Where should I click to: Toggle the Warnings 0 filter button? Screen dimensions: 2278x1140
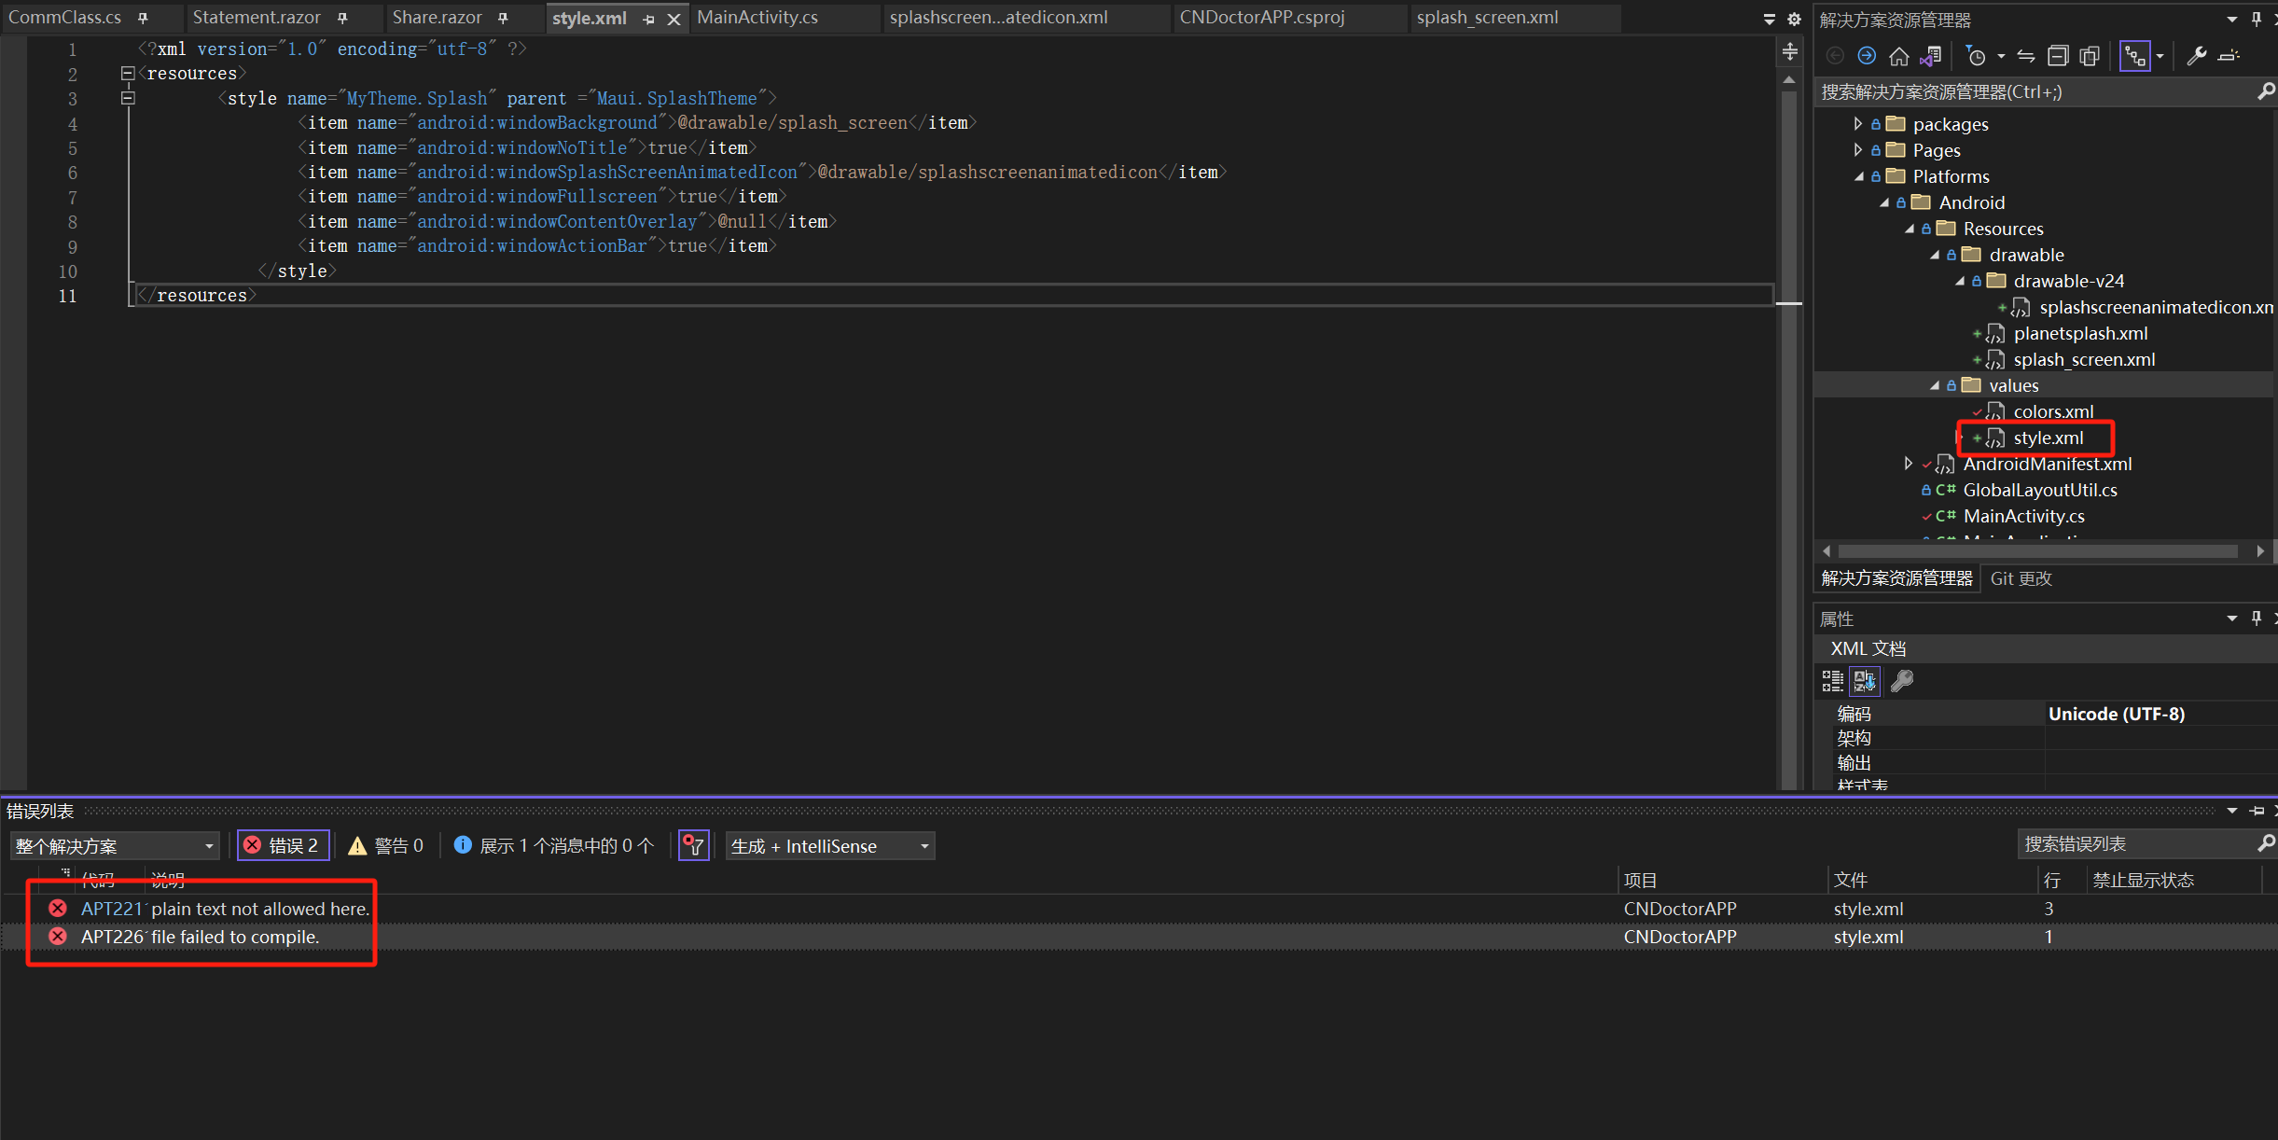(x=386, y=845)
